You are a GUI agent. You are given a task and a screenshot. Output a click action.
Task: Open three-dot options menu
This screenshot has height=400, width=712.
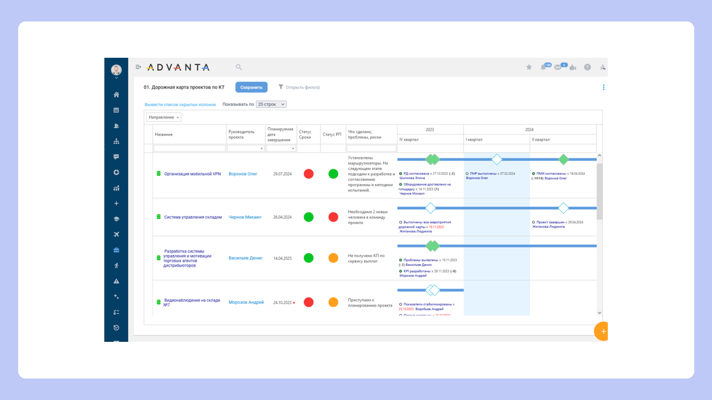(x=603, y=87)
